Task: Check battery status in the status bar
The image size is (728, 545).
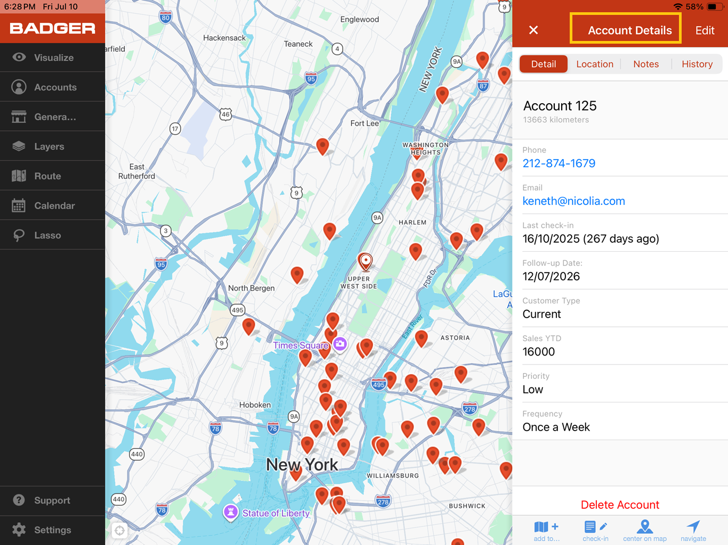Action: click(x=715, y=7)
